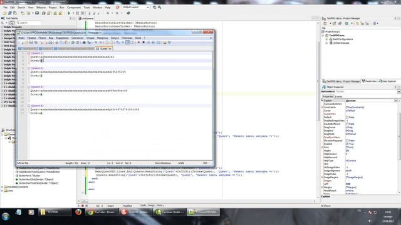The height and width of the screenshot is (225, 401).
Task: Click the Cut scissors icon in Notepad++ toolbar
Action: tap(56, 42)
